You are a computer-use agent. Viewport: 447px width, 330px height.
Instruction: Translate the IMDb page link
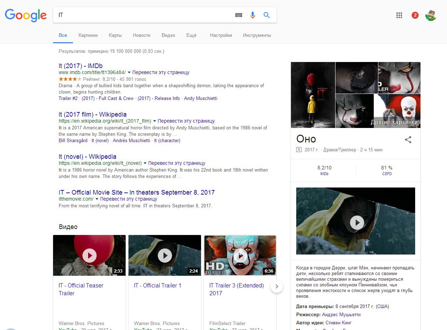click(x=161, y=72)
